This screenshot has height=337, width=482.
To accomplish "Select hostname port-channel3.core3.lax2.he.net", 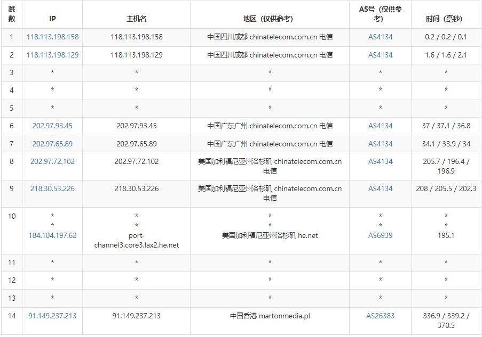I will point(137,241).
